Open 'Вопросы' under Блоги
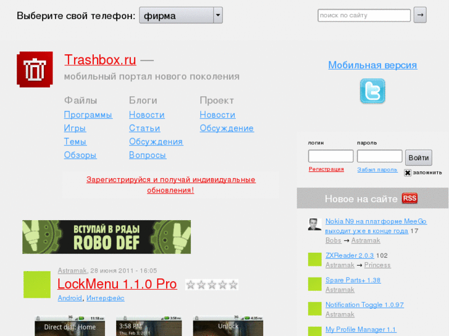The image size is (449, 336). (x=148, y=155)
